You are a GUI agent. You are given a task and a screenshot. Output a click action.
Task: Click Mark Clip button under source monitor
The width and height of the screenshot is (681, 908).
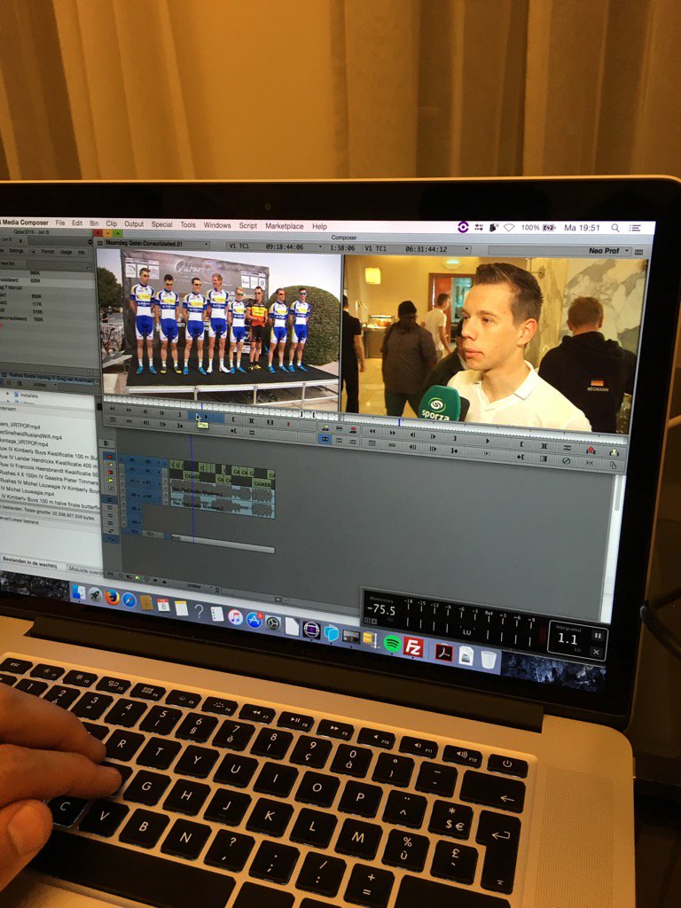point(251,420)
